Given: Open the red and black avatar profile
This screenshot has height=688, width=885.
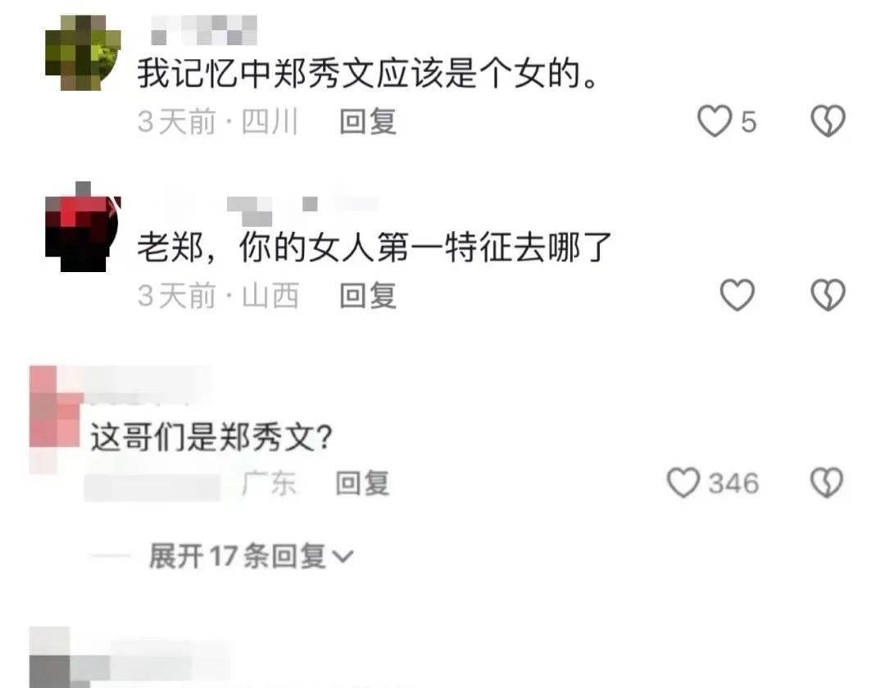Looking at the screenshot, I should (x=83, y=227).
